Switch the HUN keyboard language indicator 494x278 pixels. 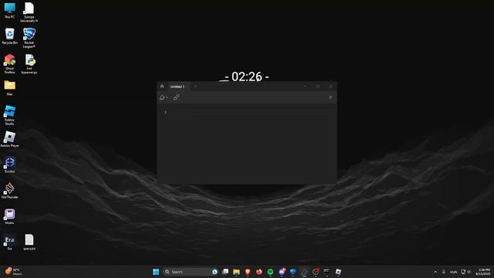(453, 272)
